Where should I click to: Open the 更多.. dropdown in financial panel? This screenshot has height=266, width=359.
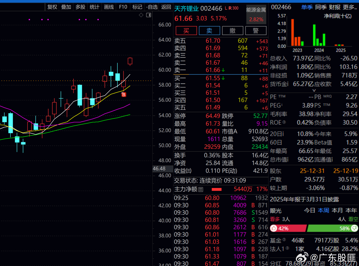350,7
